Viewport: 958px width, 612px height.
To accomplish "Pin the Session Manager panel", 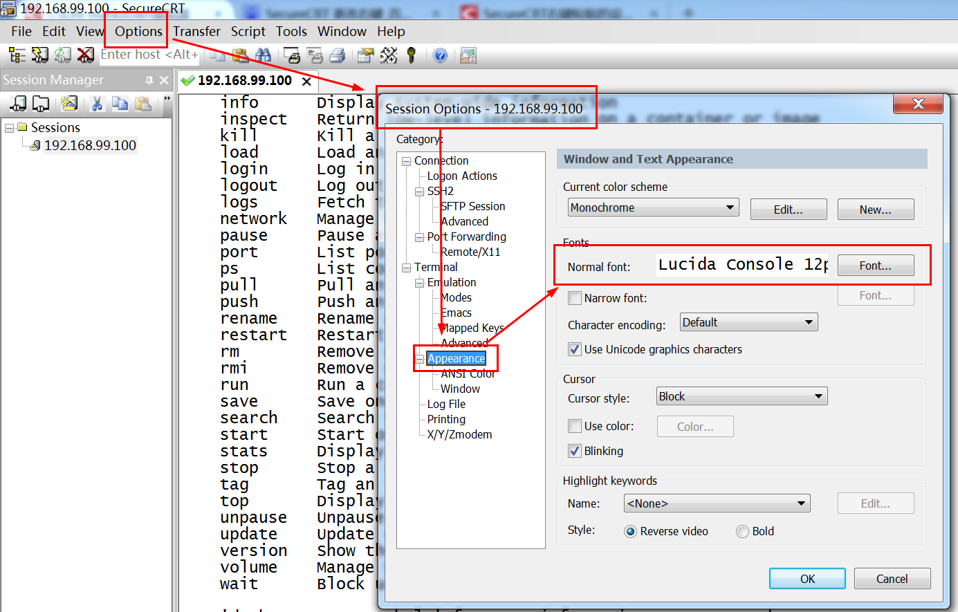I will [149, 80].
